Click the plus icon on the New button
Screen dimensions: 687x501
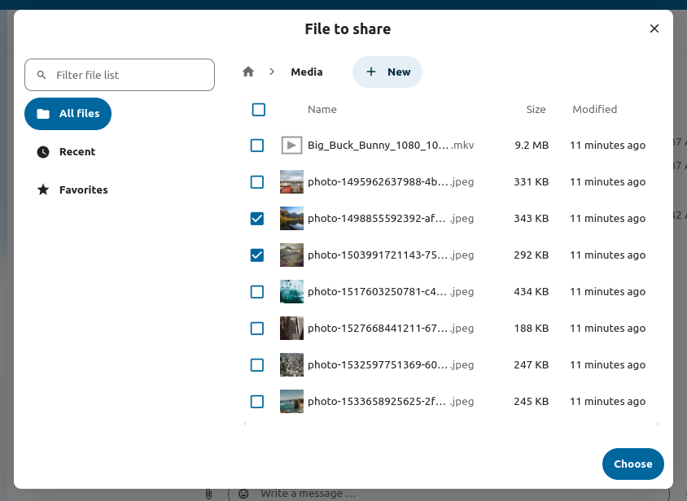click(x=370, y=72)
